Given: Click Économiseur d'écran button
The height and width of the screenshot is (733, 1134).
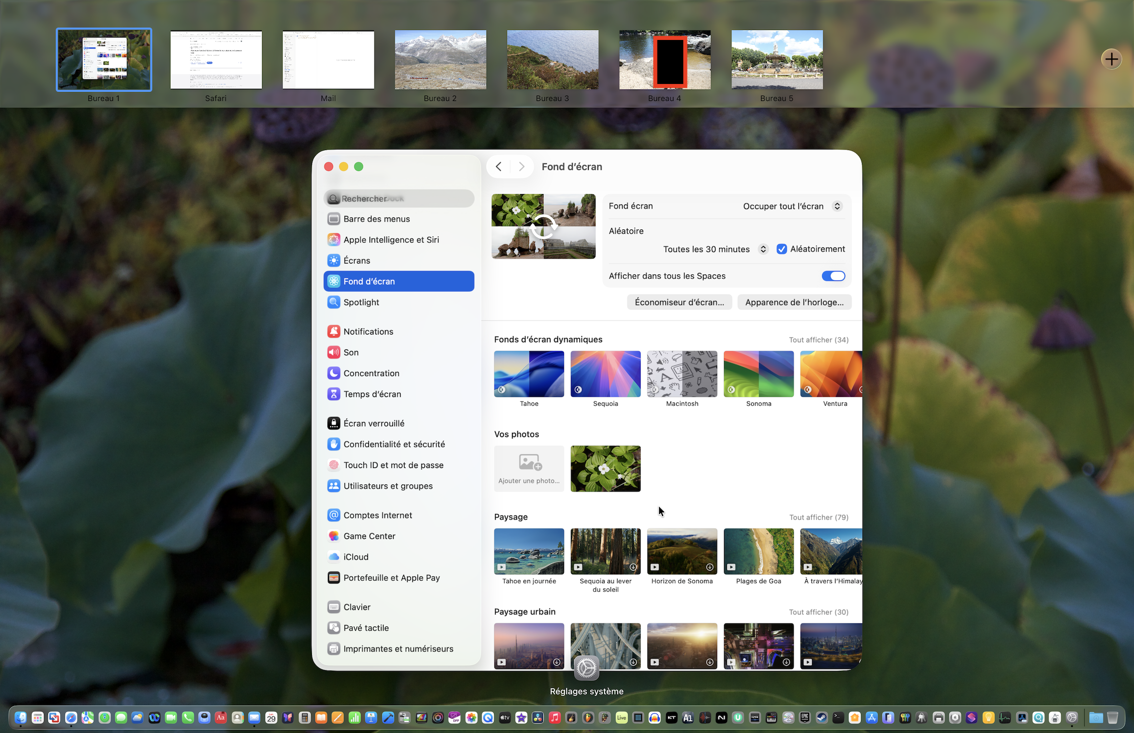Looking at the screenshot, I should 679,302.
